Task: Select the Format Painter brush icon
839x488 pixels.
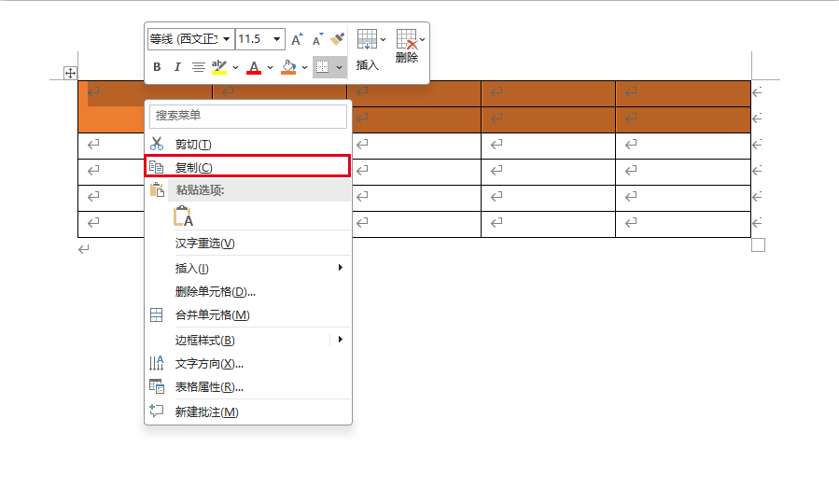Action: (338, 39)
